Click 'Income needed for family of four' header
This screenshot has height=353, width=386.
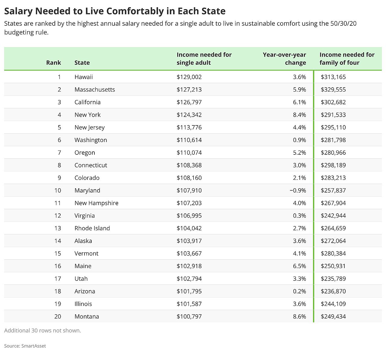(347, 59)
